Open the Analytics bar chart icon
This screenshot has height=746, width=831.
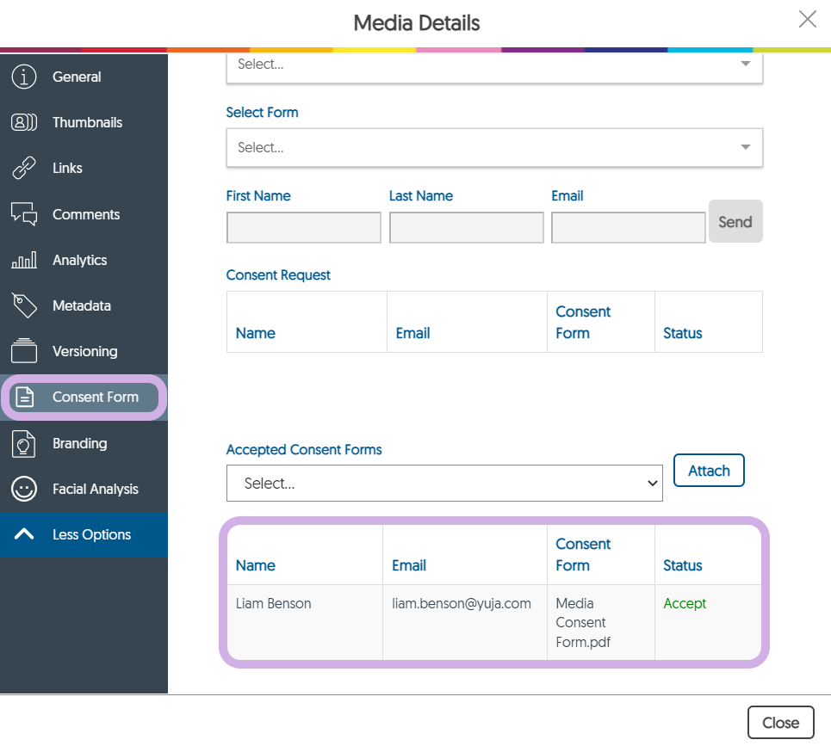click(24, 260)
